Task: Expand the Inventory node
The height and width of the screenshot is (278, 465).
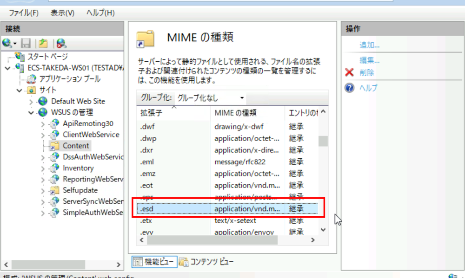Action: [43, 168]
